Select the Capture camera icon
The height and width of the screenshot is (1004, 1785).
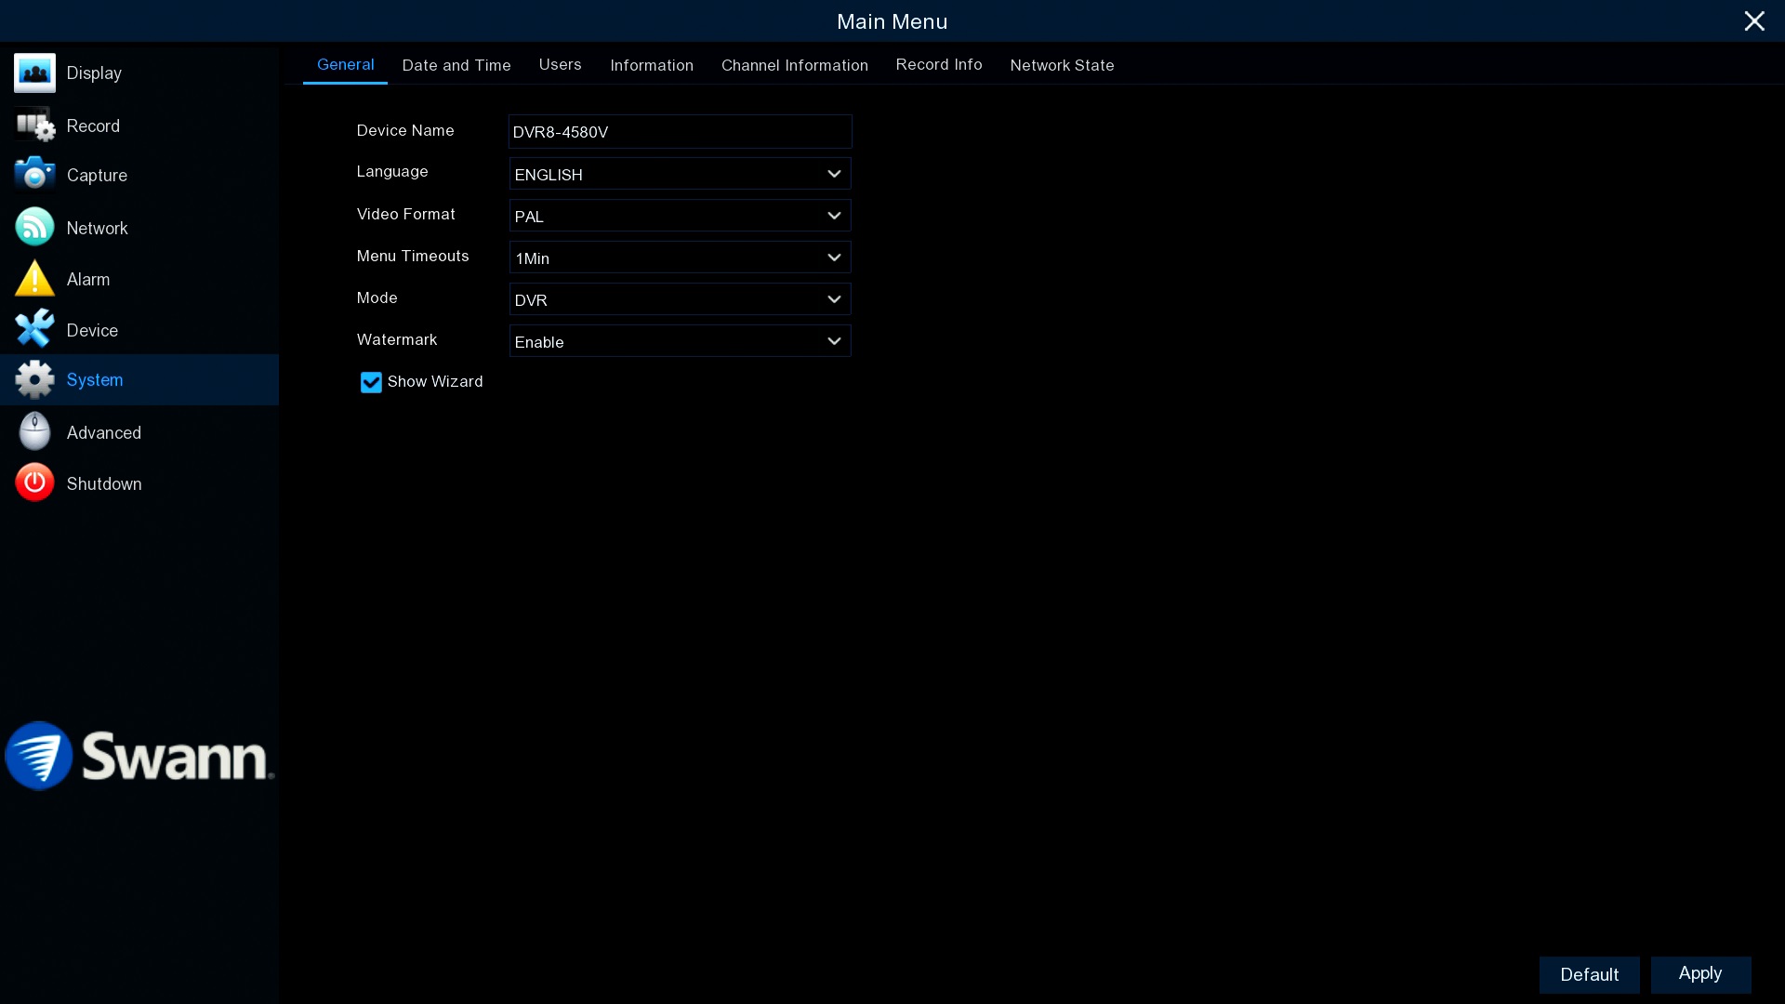point(34,174)
